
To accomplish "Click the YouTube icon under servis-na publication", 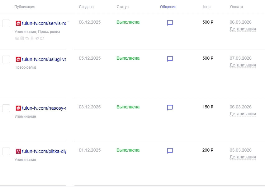I will click(17, 38).
